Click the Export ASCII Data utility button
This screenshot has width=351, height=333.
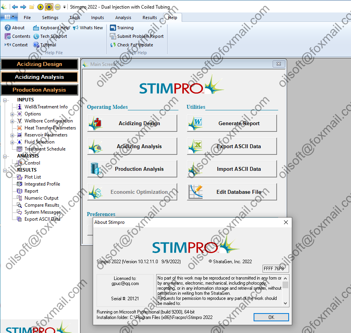pyautogui.click(x=232, y=146)
